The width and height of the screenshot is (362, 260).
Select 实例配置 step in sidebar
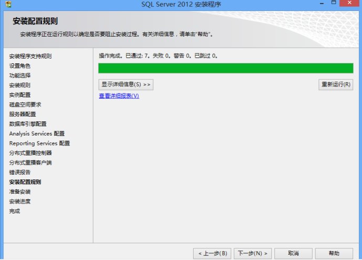tap(20, 95)
